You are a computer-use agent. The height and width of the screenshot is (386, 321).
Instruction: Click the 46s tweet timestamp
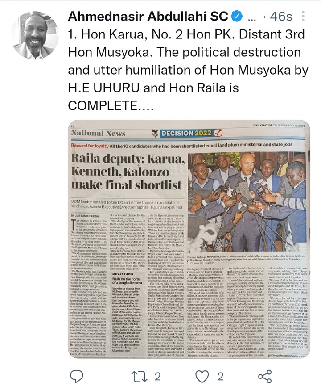281,17
